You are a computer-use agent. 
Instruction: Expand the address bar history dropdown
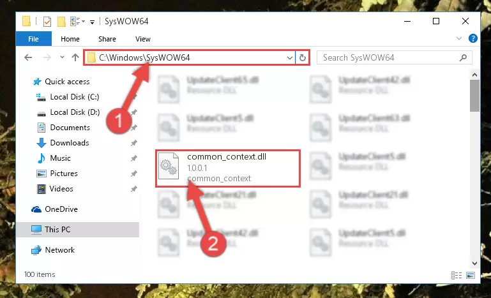(x=290, y=57)
